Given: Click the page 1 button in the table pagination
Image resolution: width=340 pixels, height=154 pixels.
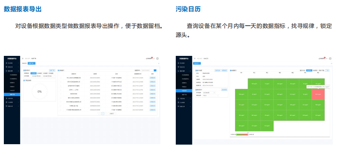Looking at the screenshot, I should (x=103, y=113).
